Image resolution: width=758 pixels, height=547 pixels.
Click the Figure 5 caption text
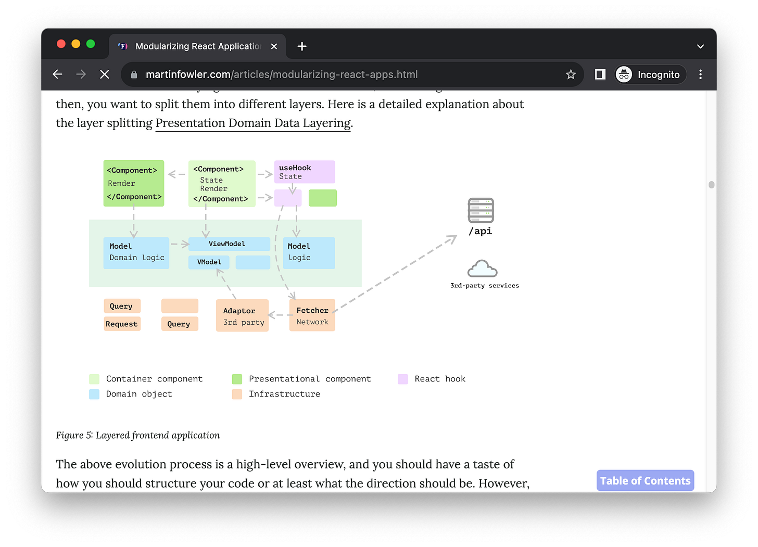[x=138, y=435]
